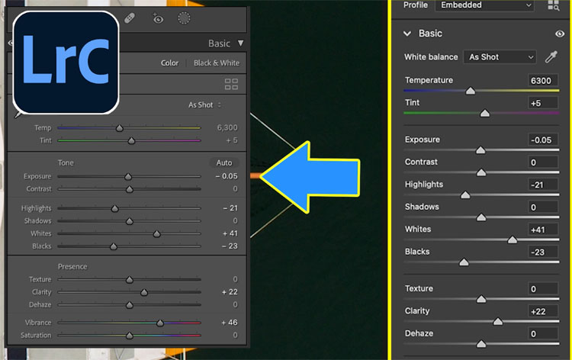Open Camera Raw profile browser icon beside Embedded
The height and width of the screenshot is (360, 572).
553,5
